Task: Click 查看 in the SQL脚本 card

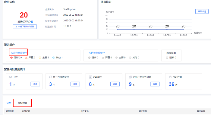Action: pos(115,84)
